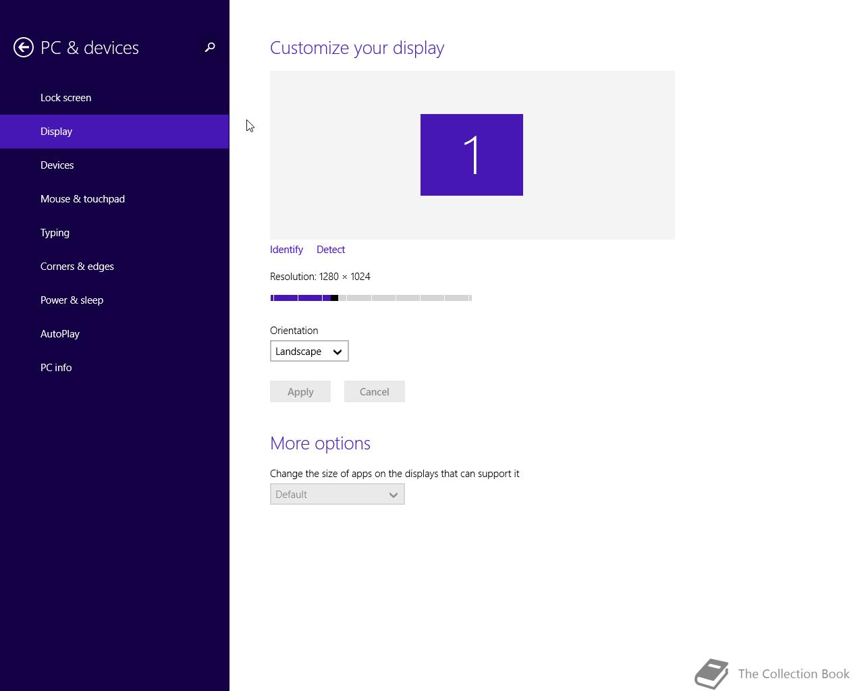Click the 'Resolution: 1280 × 1024' text
The height and width of the screenshot is (691, 864).
click(x=320, y=277)
